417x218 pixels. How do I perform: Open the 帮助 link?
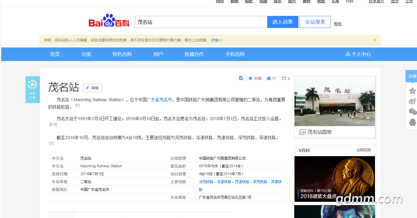pos(338,24)
